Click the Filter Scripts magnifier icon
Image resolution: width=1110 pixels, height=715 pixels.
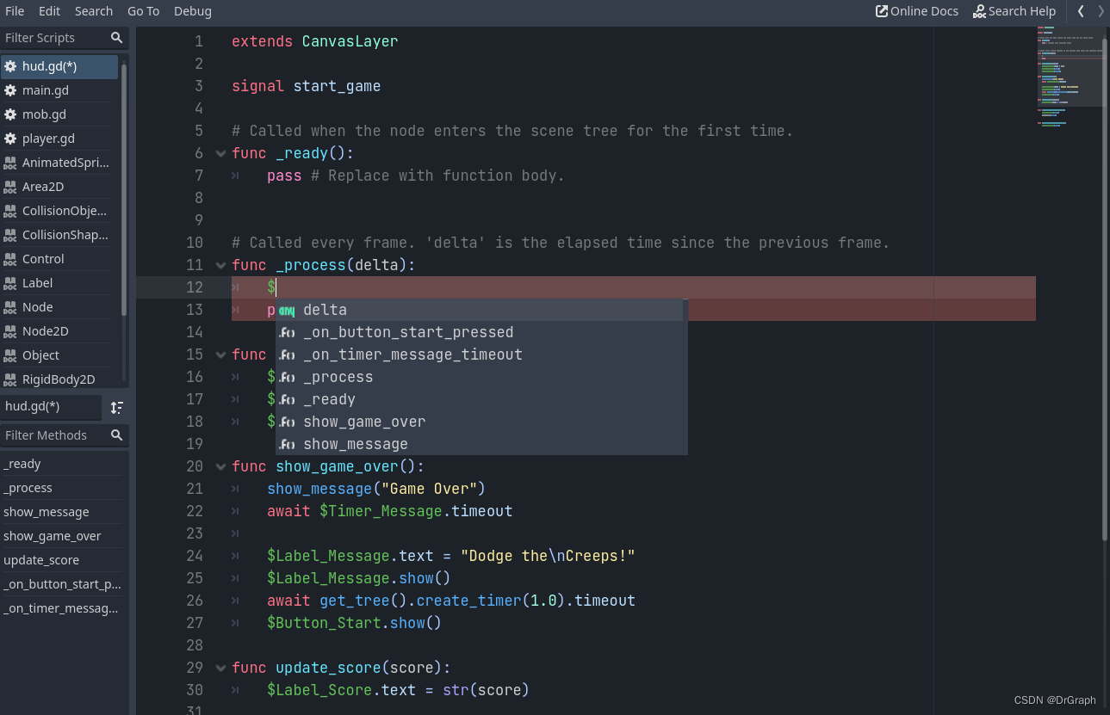(x=117, y=38)
